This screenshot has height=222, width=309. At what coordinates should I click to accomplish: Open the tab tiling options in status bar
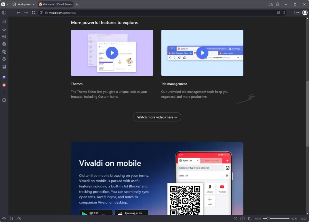(x=242, y=219)
